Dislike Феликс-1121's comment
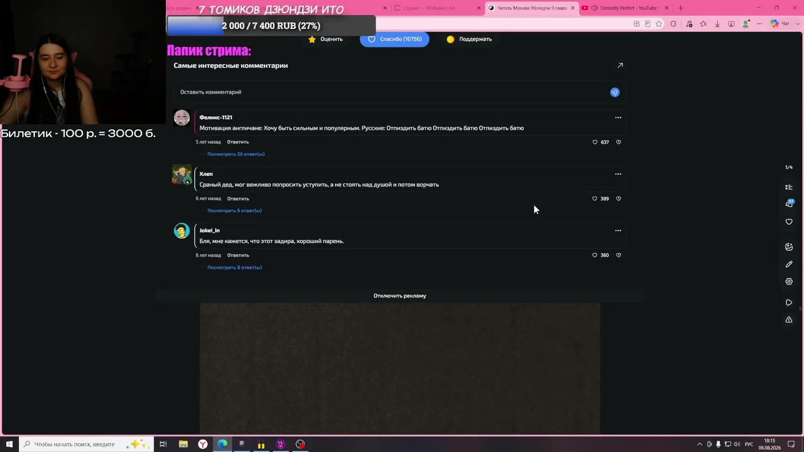804x452 pixels. (x=619, y=142)
